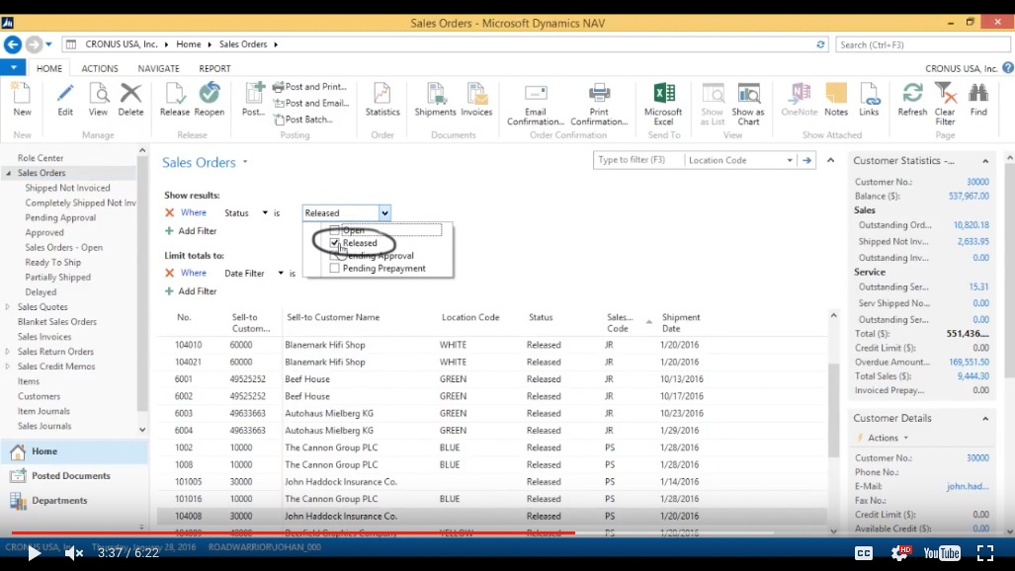Screen dimensions: 1015x571
Task: Open the blue application menu button
Action: pyautogui.click(x=13, y=67)
